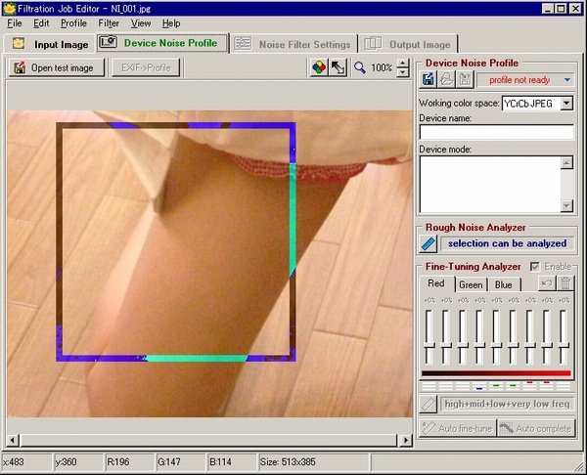The height and width of the screenshot is (475, 587).
Task: Open the Filter menu
Action: tap(109, 23)
